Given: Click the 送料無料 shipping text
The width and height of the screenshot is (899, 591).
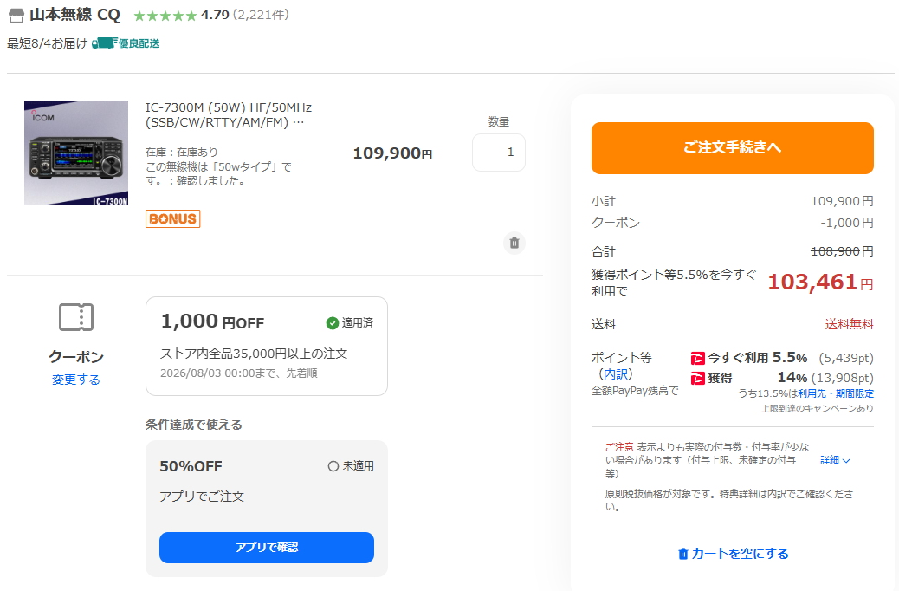Looking at the screenshot, I should 849,324.
